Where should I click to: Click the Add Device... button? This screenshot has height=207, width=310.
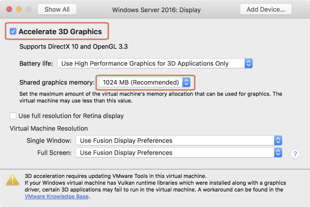266,9
